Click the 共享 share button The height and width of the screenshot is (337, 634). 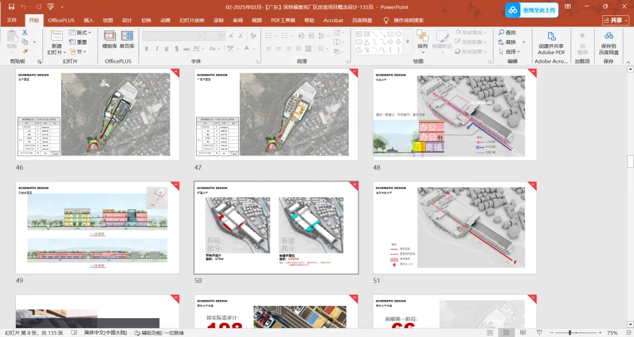pos(615,20)
